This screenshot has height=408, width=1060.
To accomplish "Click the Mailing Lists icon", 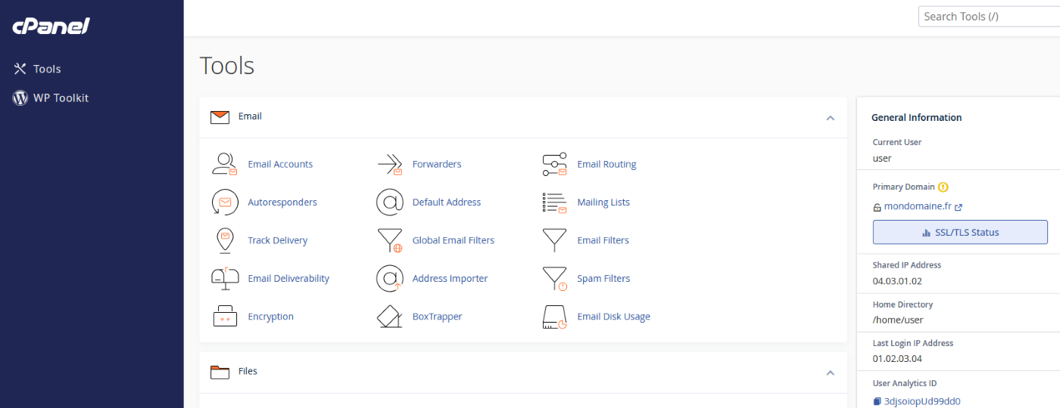I will point(554,202).
